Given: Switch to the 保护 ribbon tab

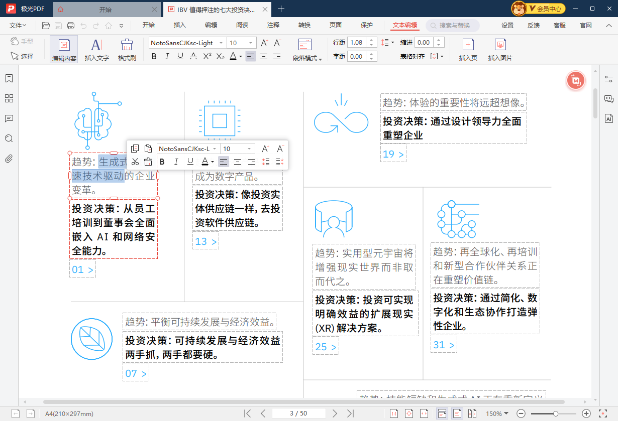Looking at the screenshot, I should coord(367,25).
